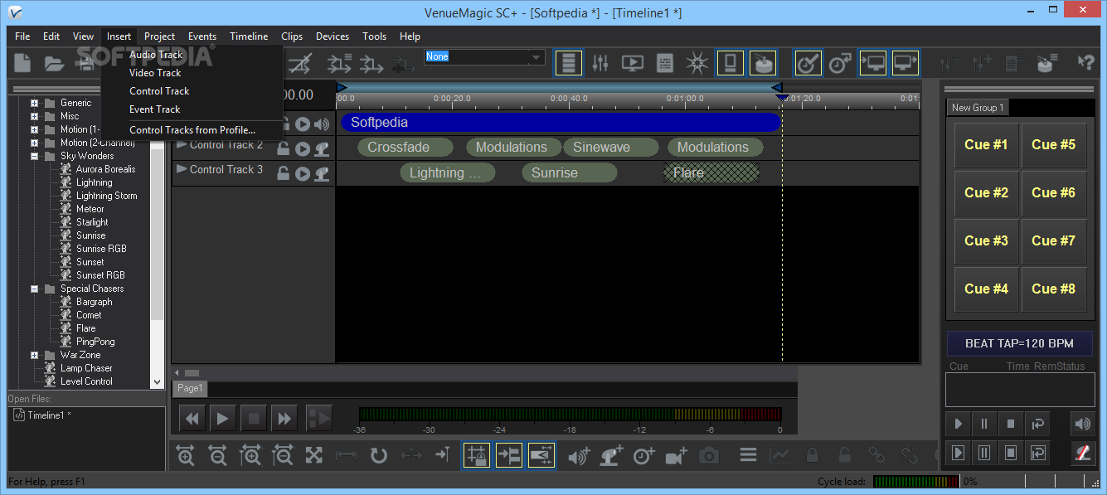Expand Control Track 2 triangle
The width and height of the screenshot is (1107, 495).
click(x=182, y=144)
